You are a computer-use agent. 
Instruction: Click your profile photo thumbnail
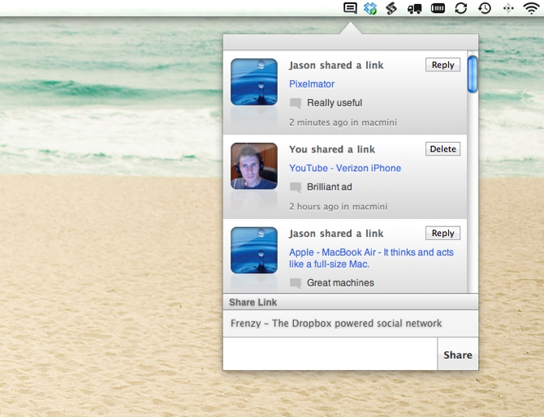(x=254, y=166)
